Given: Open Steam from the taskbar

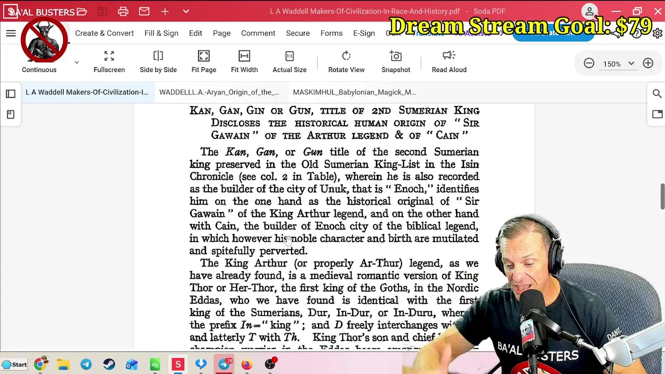Looking at the screenshot, I should point(109,364).
